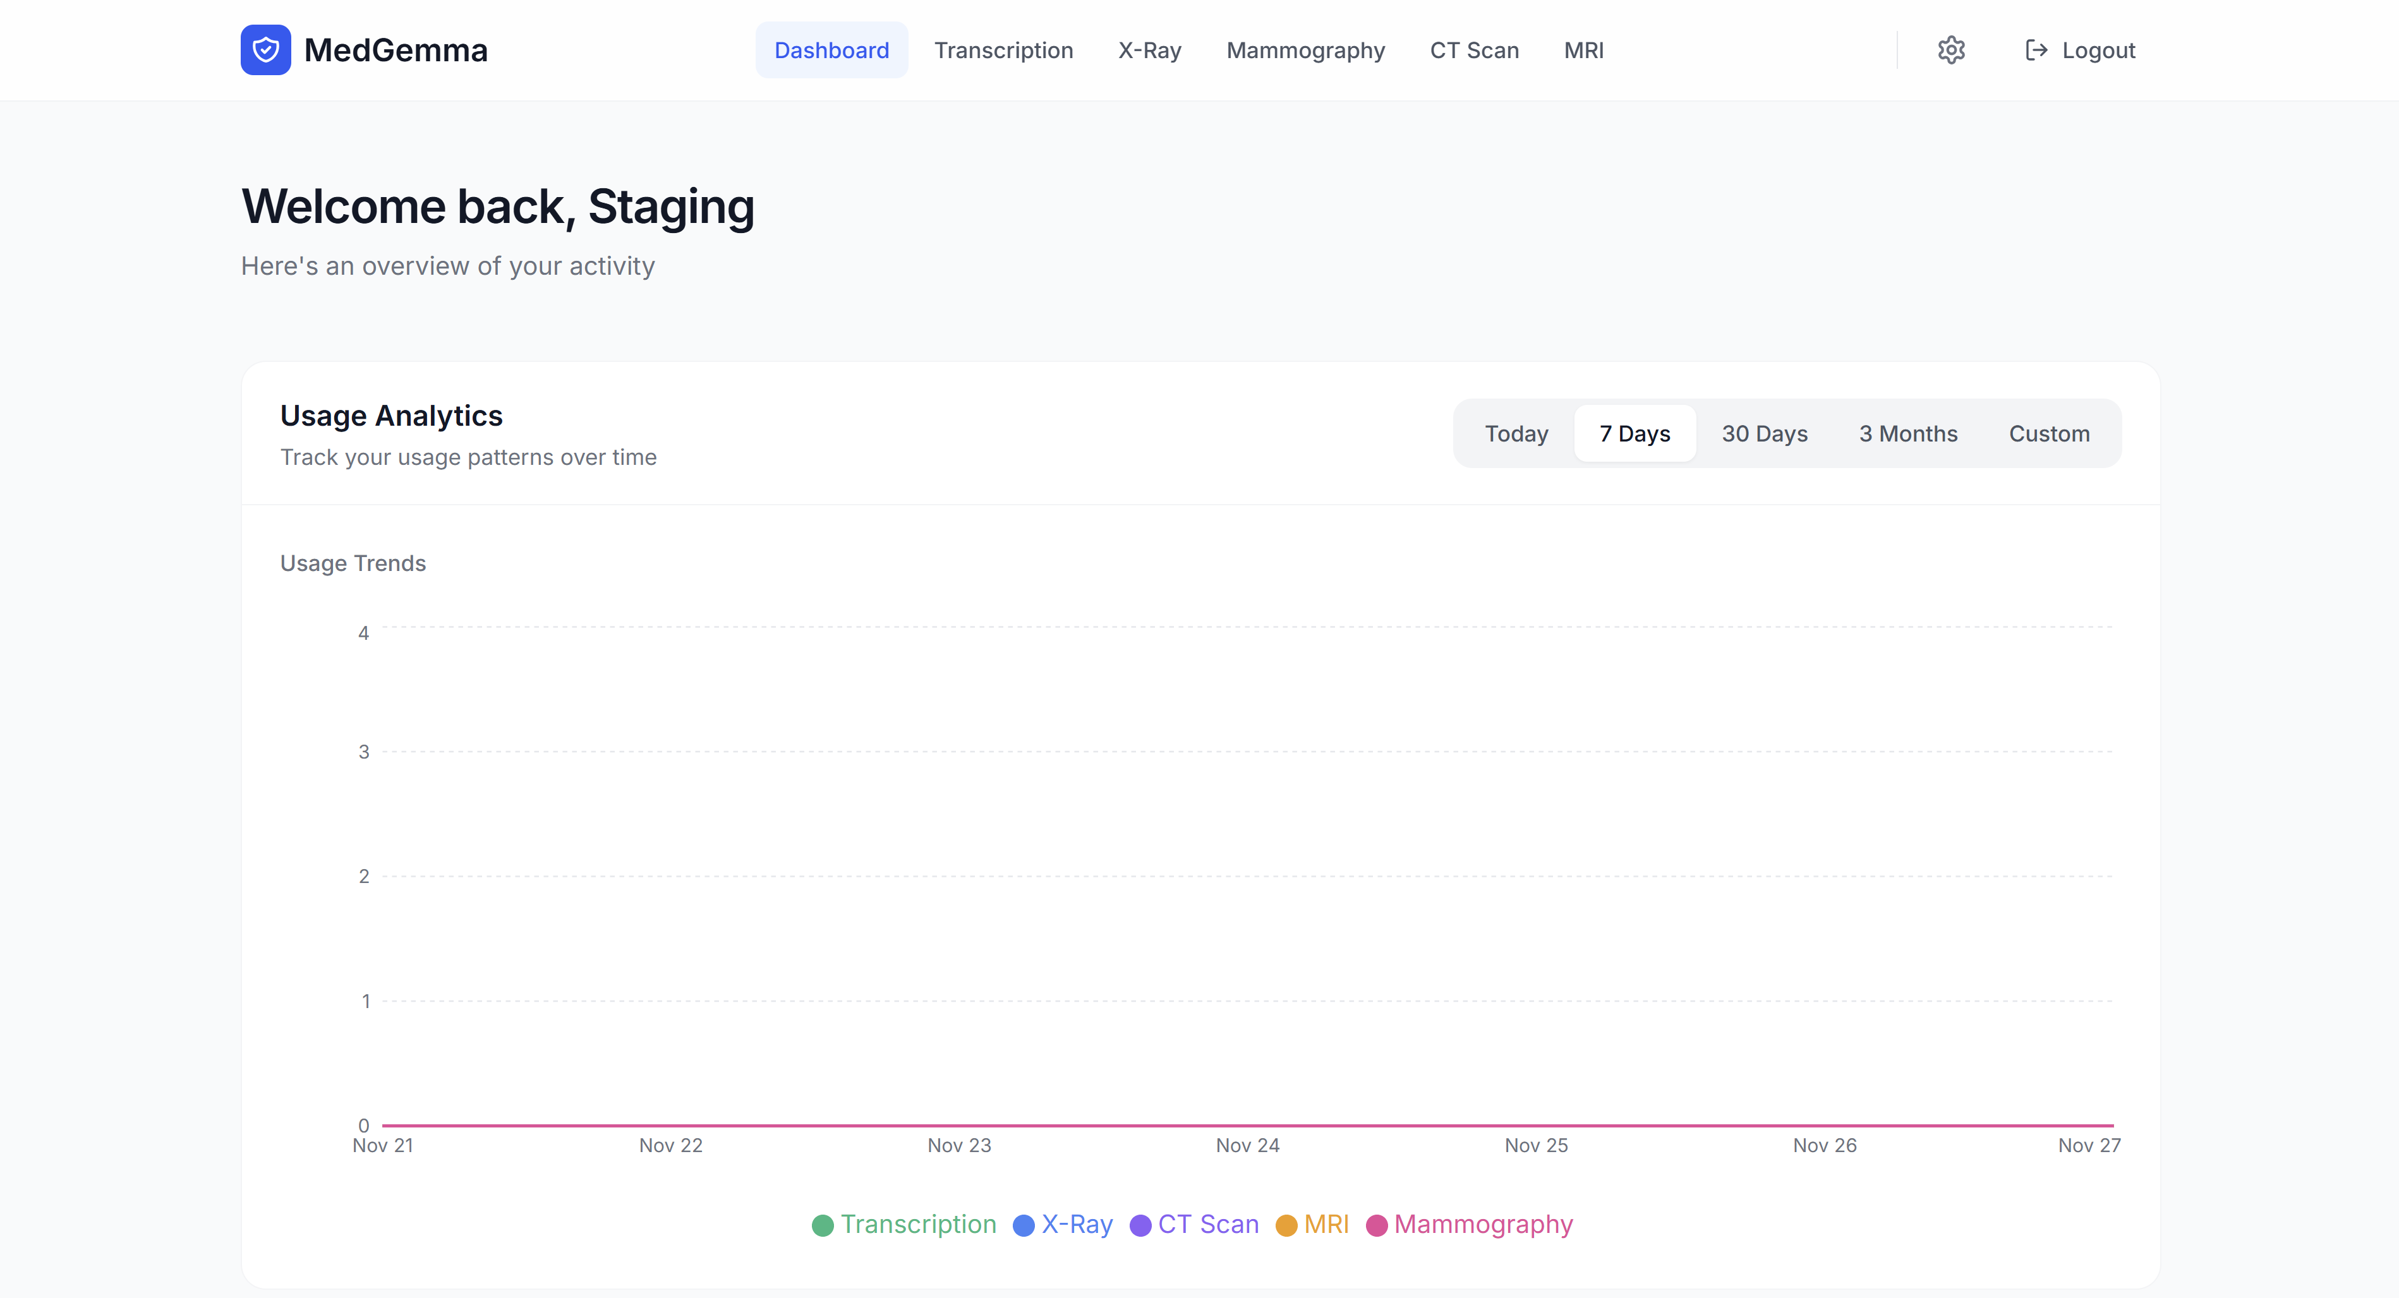
Task: Select the orange MRI legend dot
Action: pos(1288,1225)
